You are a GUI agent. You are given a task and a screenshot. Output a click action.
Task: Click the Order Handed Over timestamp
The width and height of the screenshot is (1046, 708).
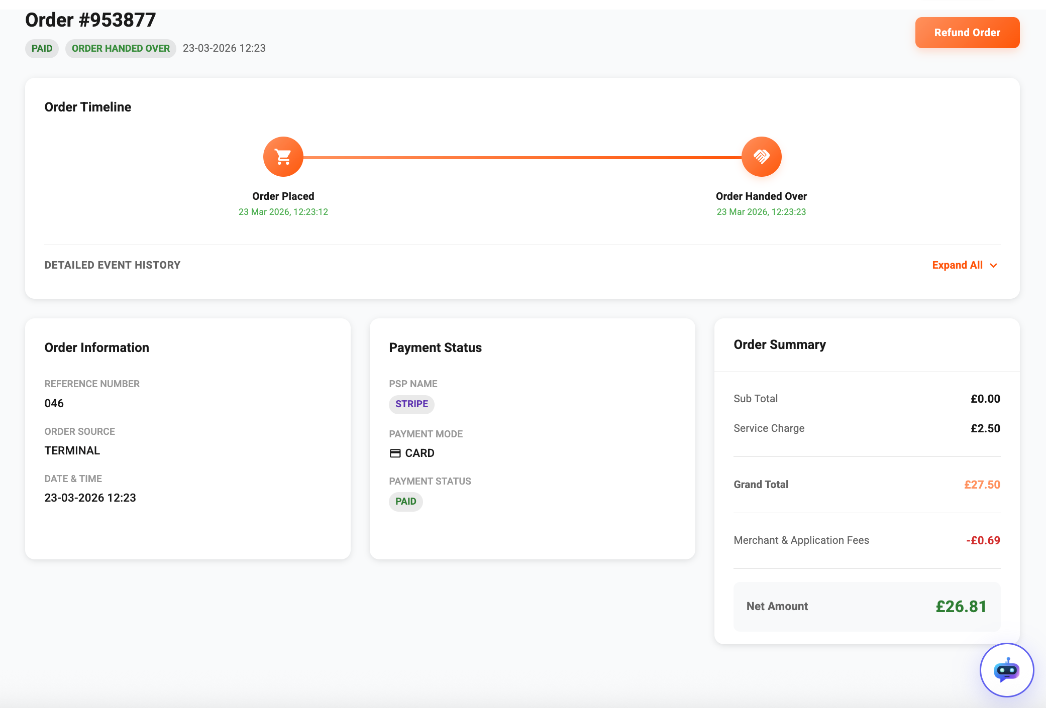[x=761, y=212]
